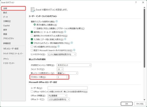Open クイック アクセス ツール バー category
Screen dimensions: 147x107
(14, 54)
